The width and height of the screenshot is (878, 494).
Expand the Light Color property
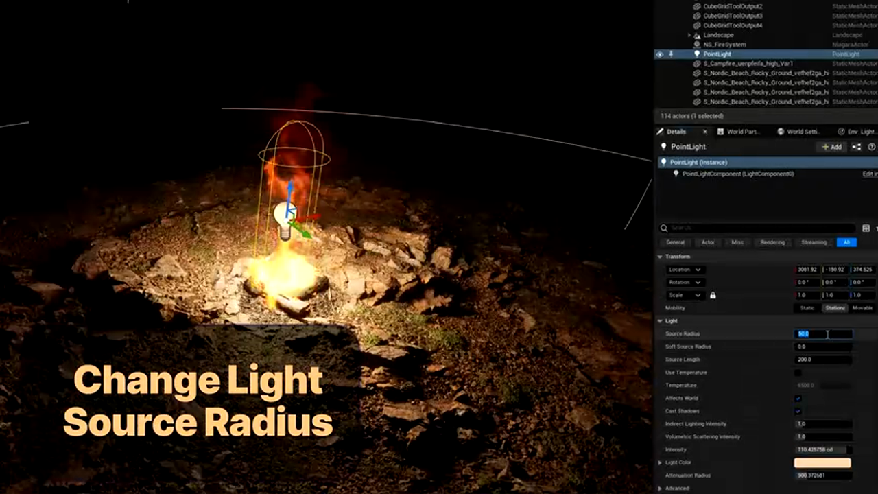point(661,463)
